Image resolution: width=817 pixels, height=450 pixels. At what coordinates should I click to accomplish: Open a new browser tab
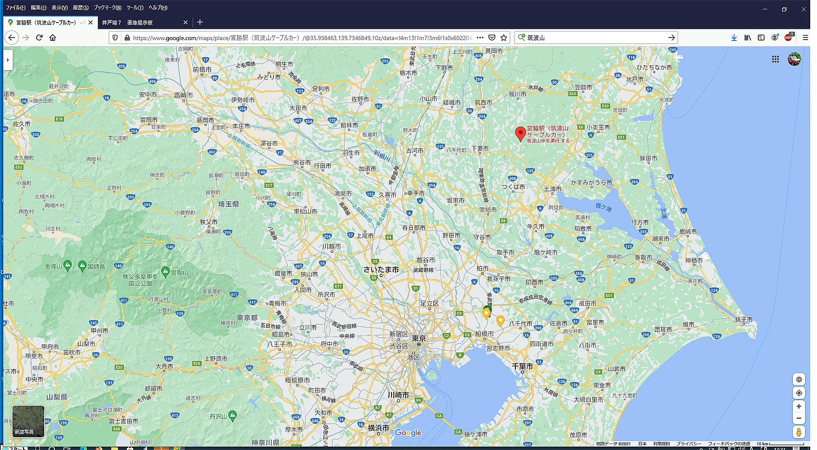200,22
